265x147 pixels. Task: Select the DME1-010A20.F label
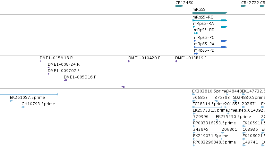[144, 58]
